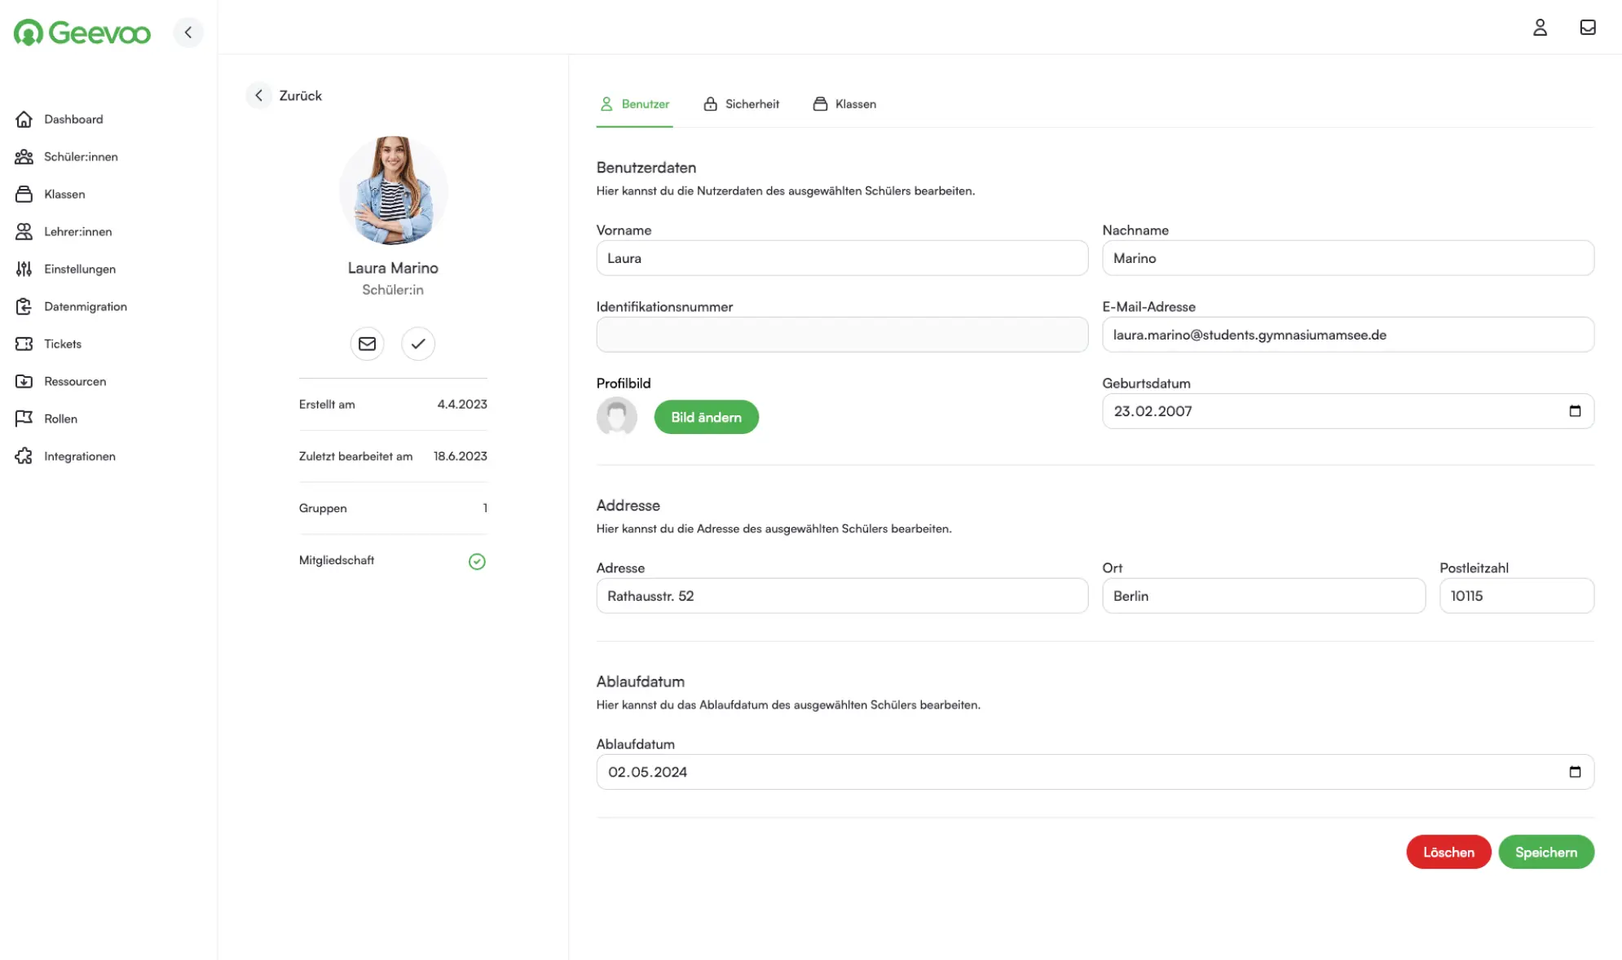Click the red Löschen button
The width and height of the screenshot is (1622, 960).
[x=1448, y=853]
